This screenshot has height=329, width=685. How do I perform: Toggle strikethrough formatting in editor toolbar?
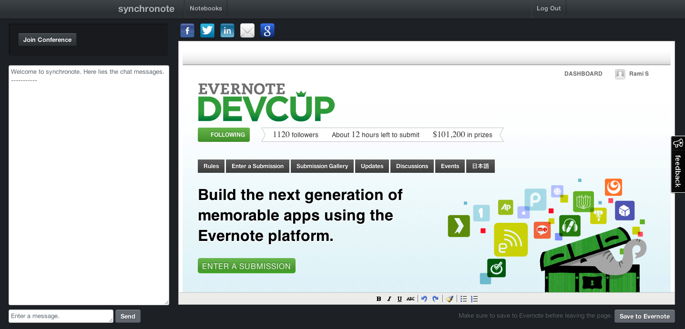point(410,299)
